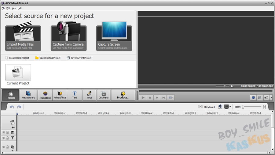The image size is (275, 155).
Task: Click timeline vertical scrollbar down arrow
Action: 272,150
